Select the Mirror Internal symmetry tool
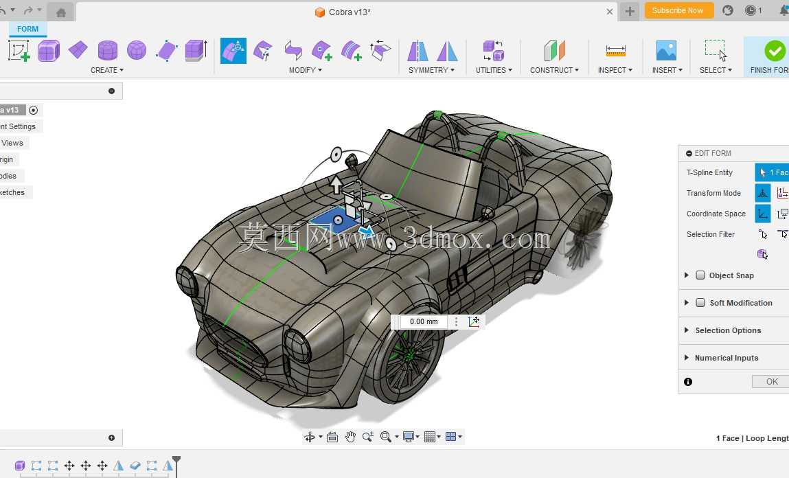Screen dimensions: 789x478 coord(418,51)
